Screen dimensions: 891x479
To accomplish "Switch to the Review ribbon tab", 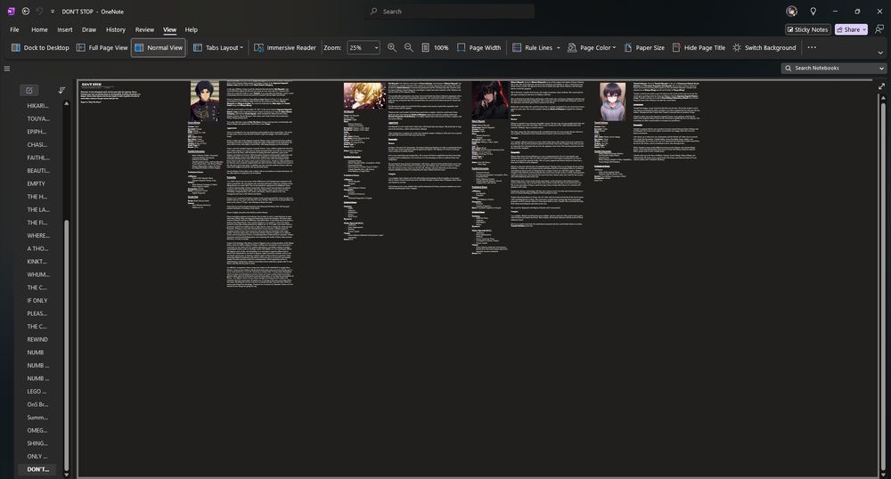I will coord(144,29).
